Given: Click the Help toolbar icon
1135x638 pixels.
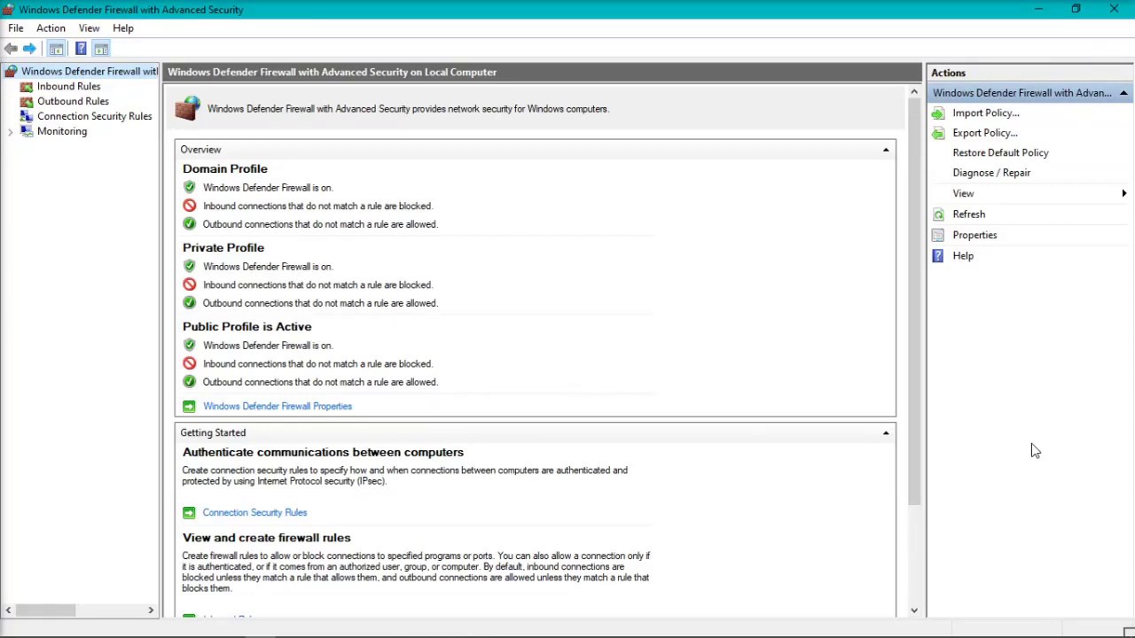Looking at the screenshot, I should coord(81,49).
